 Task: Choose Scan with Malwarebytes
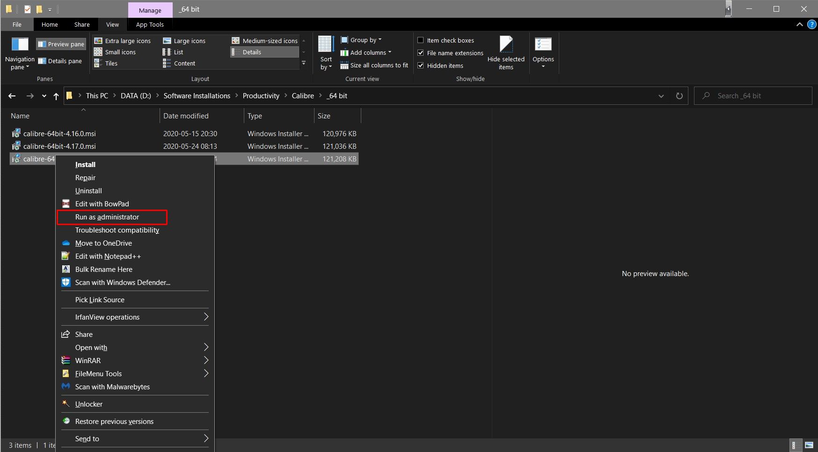tap(112, 387)
